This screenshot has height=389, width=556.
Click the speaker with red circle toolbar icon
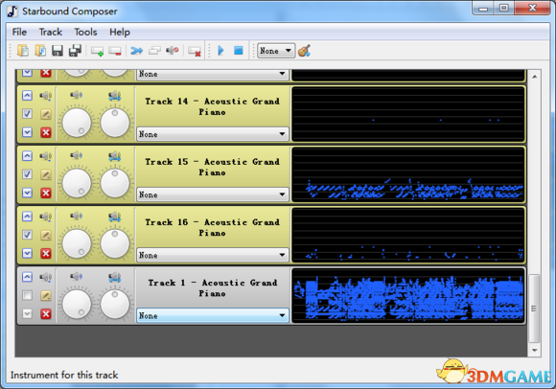(173, 51)
